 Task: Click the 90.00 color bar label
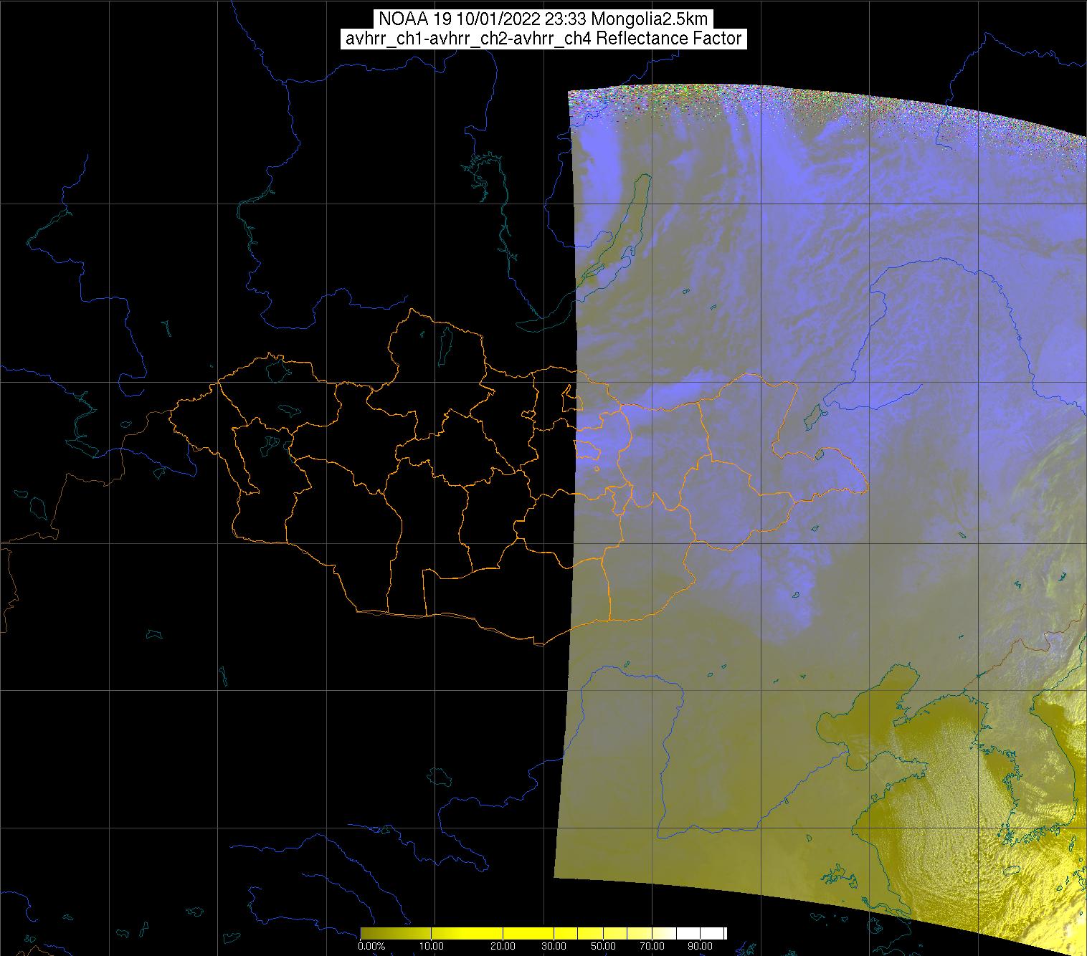pyautogui.click(x=701, y=946)
